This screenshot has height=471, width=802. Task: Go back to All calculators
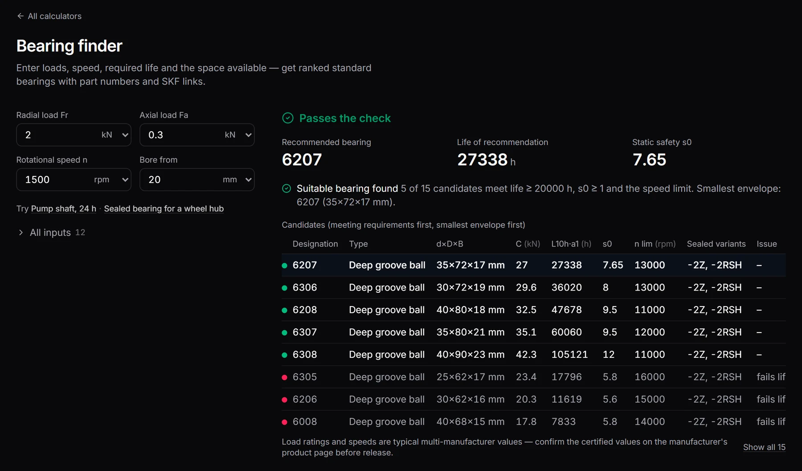tap(49, 16)
